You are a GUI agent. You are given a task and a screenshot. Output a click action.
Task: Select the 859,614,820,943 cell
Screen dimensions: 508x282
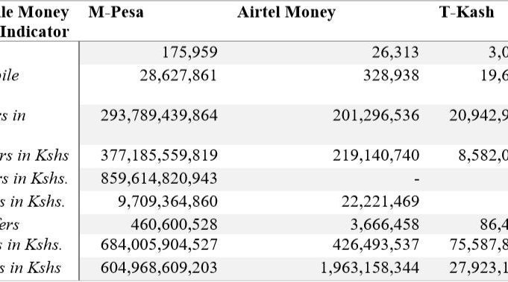[159, 179]
